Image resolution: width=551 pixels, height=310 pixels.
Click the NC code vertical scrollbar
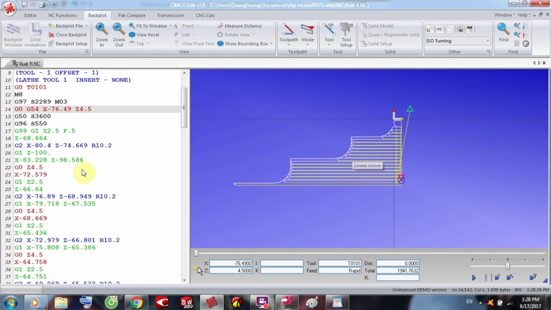(x=184, y=108)
